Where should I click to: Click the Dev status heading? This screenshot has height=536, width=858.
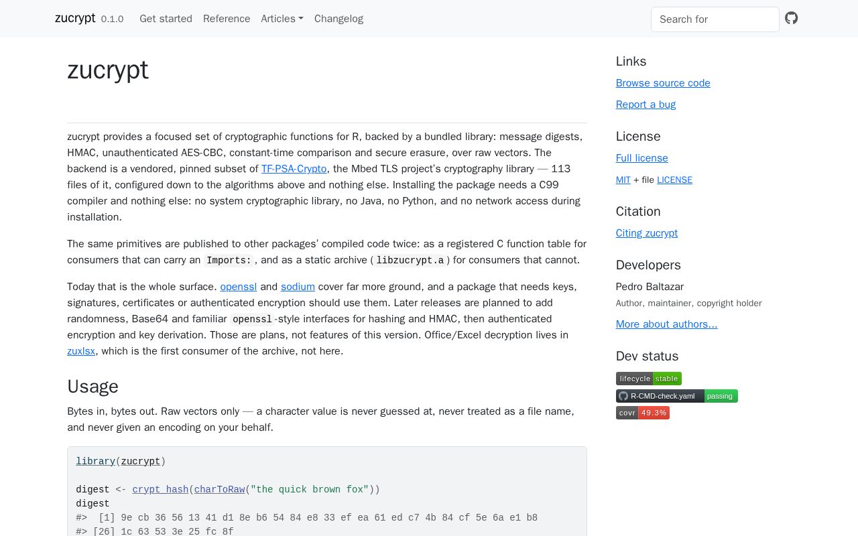click(x=647, y=356)
